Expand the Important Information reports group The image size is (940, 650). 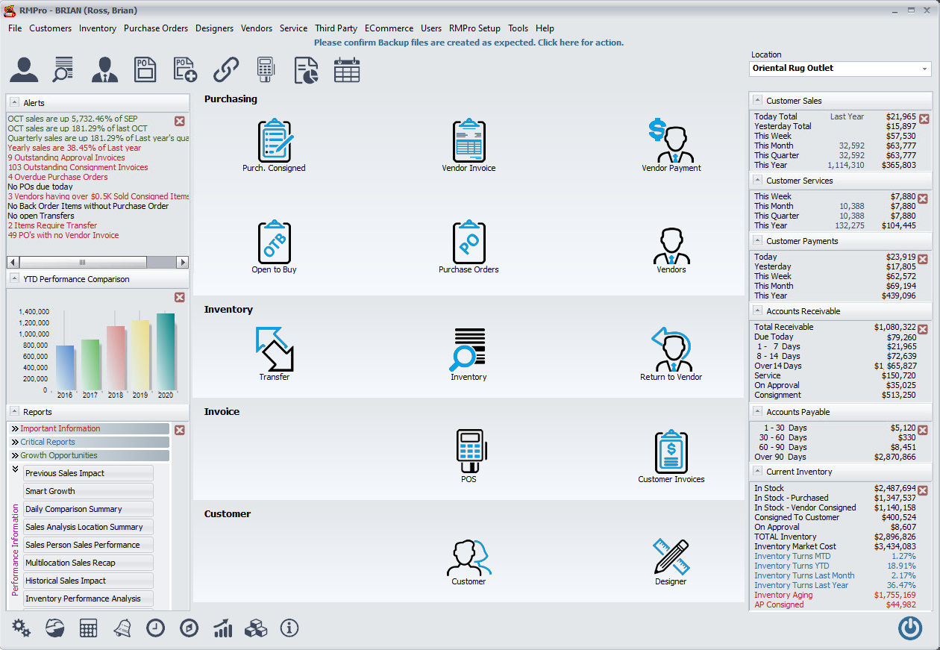click(90, 428)
